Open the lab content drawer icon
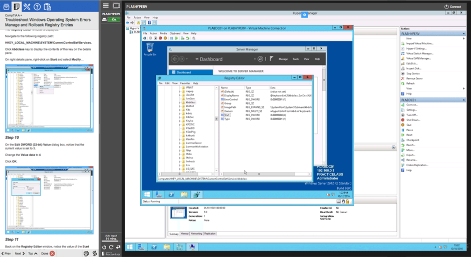 [x=6, y=6]
